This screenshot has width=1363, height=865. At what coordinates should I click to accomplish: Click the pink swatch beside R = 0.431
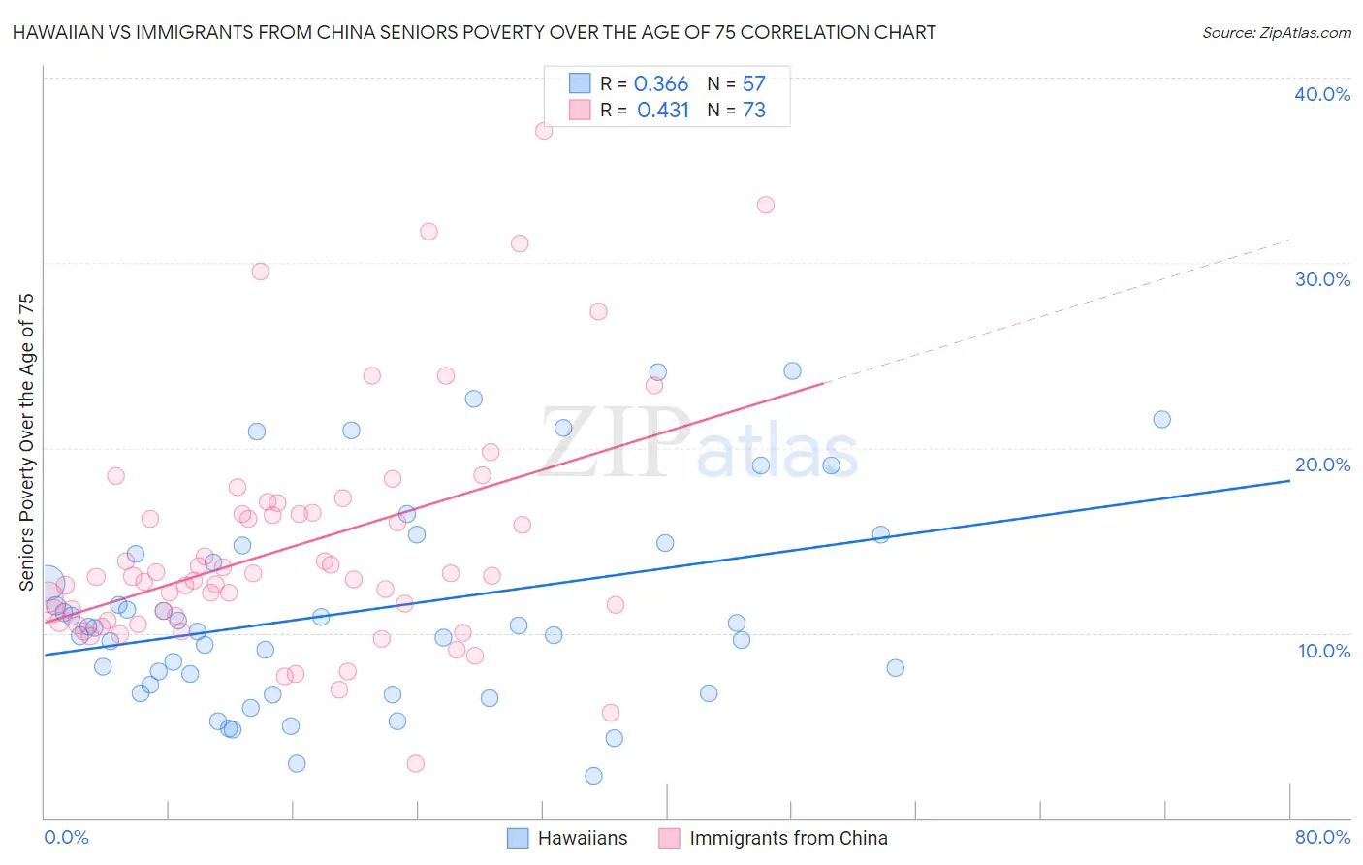(x=580, y=110)
